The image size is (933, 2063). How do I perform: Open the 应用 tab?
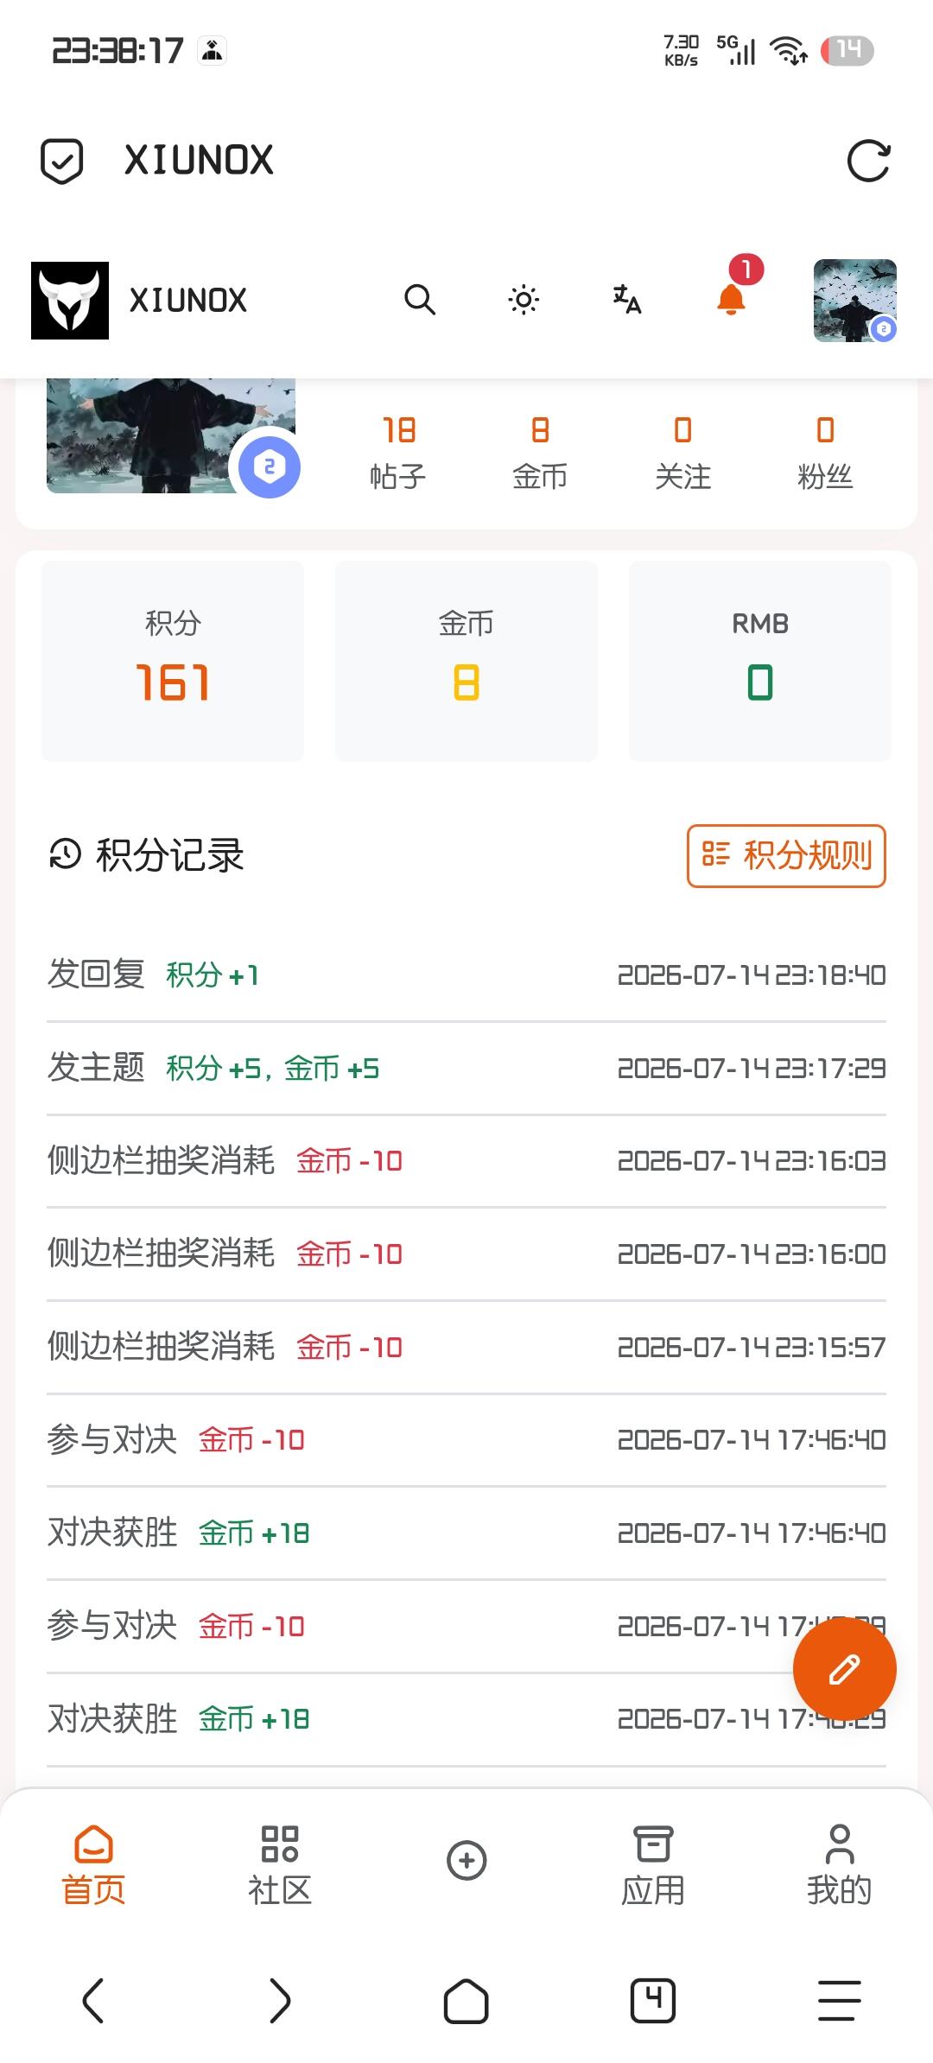[x=653, y=1865]
